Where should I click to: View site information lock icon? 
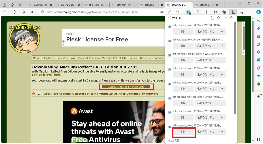coord(43,12)
